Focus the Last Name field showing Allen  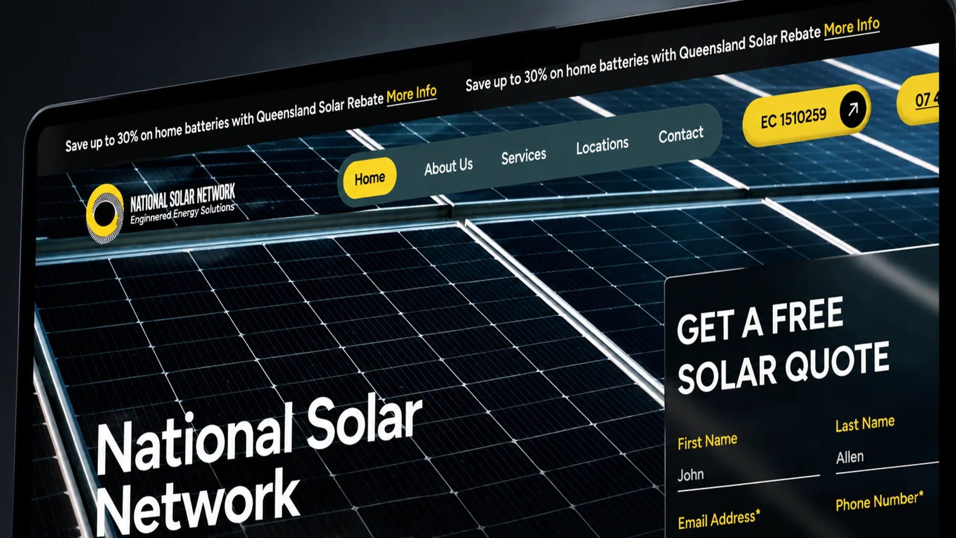pyautogui.click(x=887, y=457)
